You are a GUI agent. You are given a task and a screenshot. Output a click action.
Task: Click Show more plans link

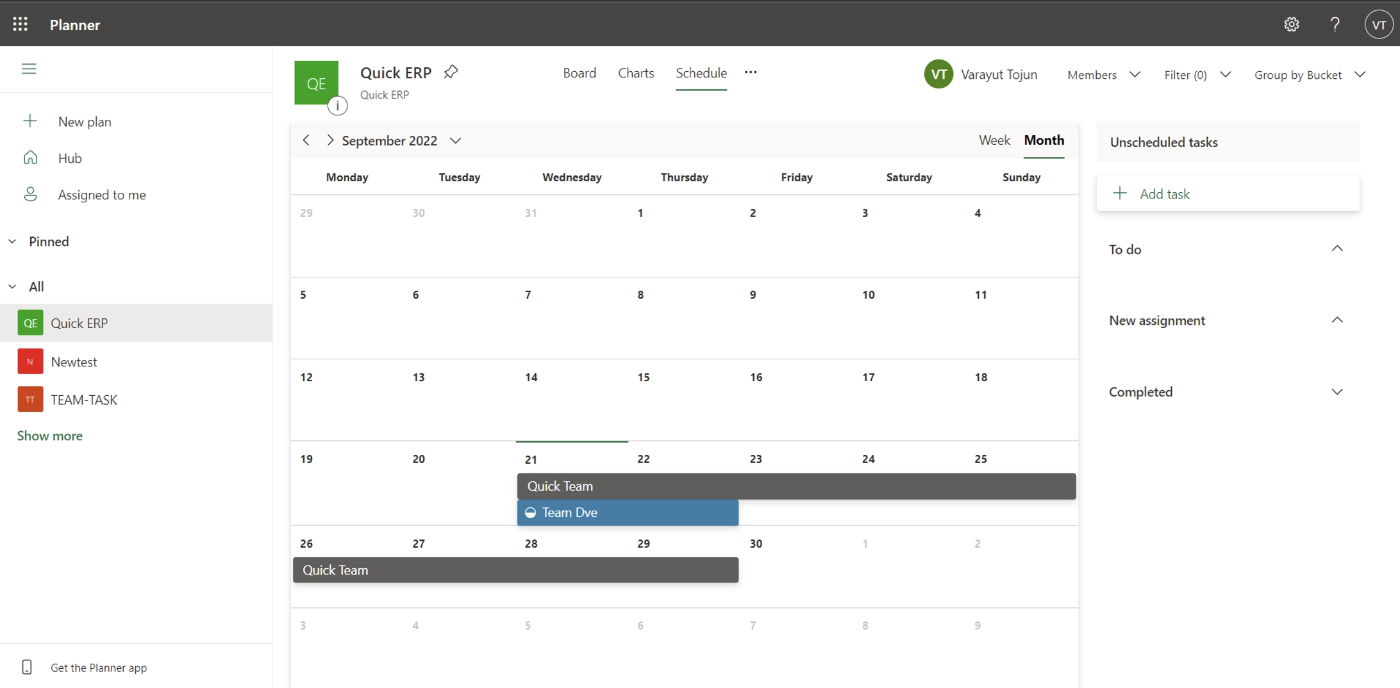point(50,436)
